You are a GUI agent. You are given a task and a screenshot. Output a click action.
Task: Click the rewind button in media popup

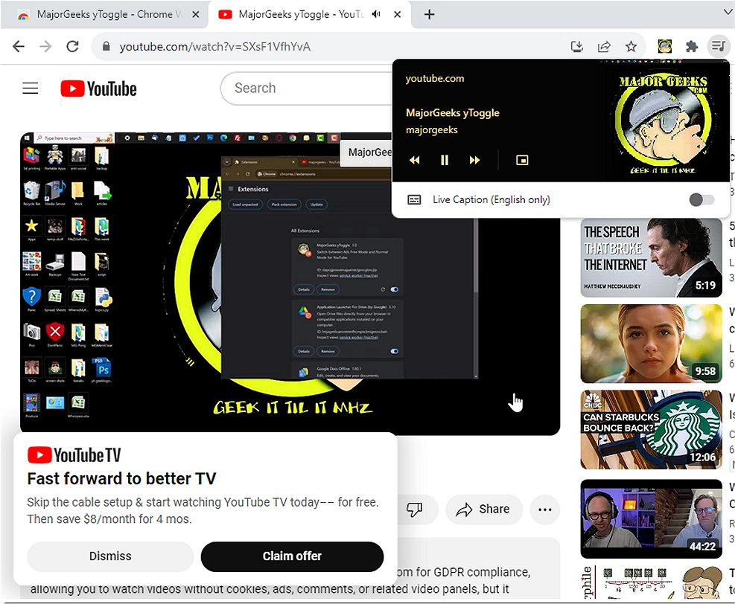[415, 160]
